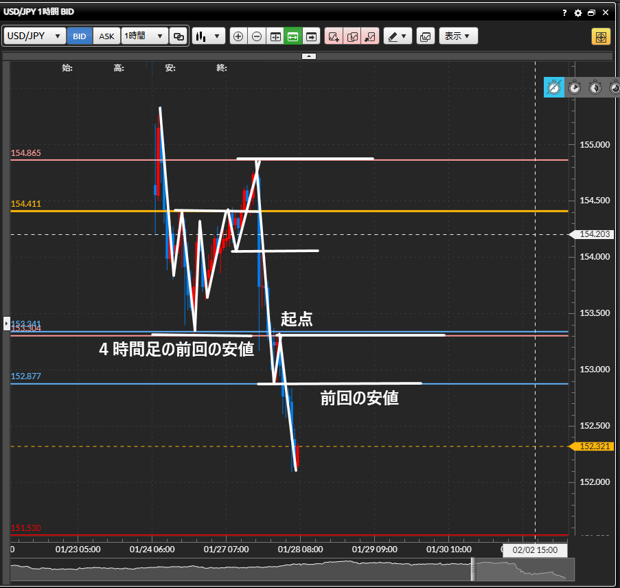Open the yellow crosshair target icon

point(601,36)
